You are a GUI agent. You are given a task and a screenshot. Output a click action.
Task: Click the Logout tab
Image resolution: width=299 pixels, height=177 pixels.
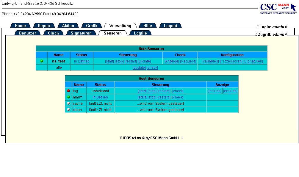[x=170, y=26]
